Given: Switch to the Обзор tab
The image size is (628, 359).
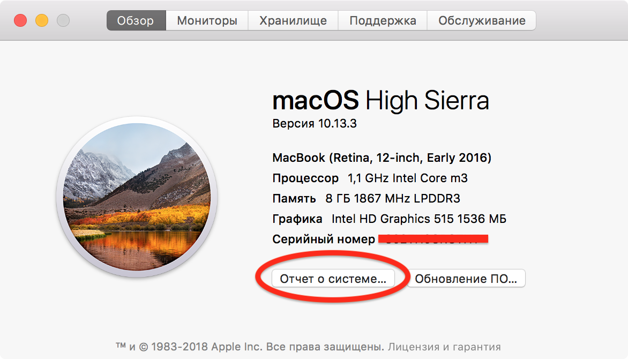Looking at the screenshot, I should click(136, 20).
